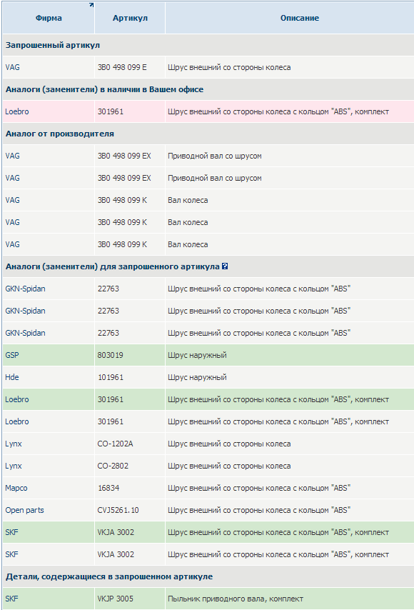Sort table by the Артикул column header

click(130, 18)
